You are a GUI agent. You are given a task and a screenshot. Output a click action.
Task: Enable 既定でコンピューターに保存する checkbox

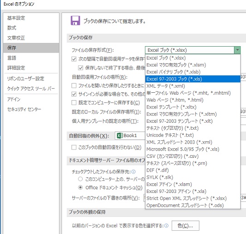74,102
